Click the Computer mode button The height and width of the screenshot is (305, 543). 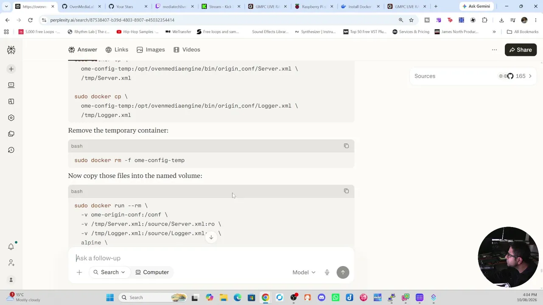pyautogui.click(x=152, y=272)
